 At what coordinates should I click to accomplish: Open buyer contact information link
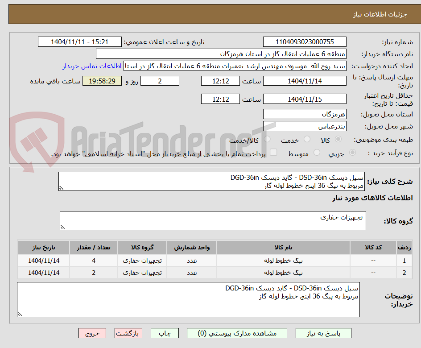[x=92, y=66]
